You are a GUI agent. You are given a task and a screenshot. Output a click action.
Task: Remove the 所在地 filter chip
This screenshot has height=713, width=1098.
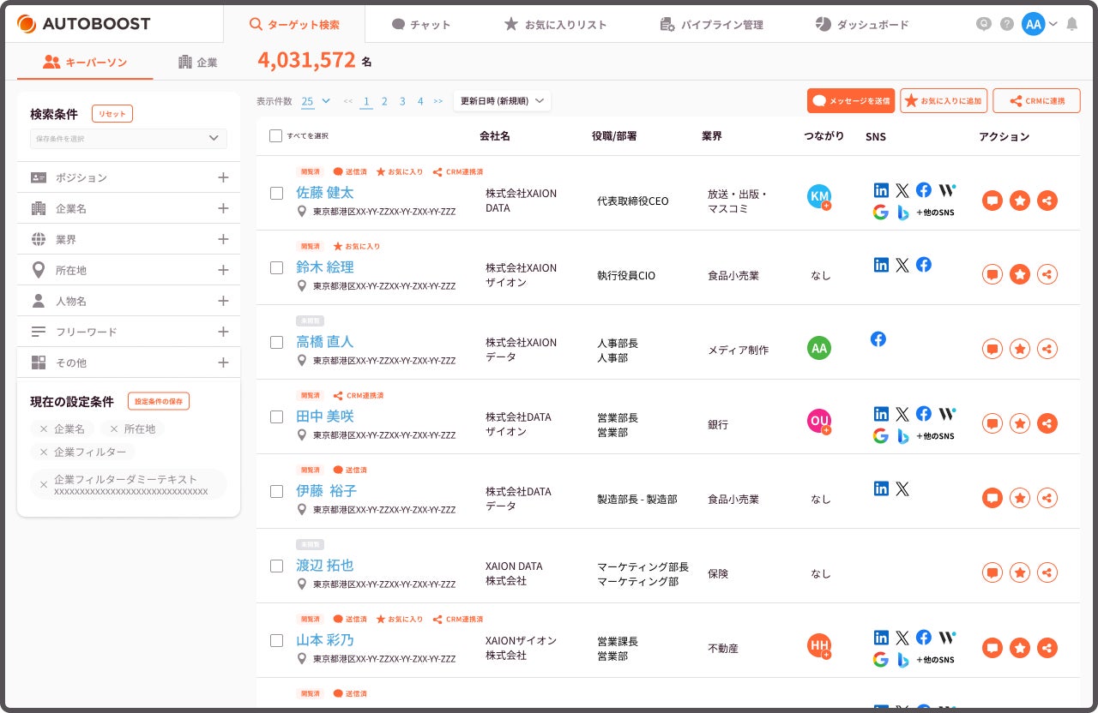click(x=113, y=428)
